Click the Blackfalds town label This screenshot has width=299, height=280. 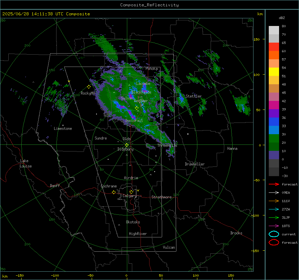(x=141, y=92)
